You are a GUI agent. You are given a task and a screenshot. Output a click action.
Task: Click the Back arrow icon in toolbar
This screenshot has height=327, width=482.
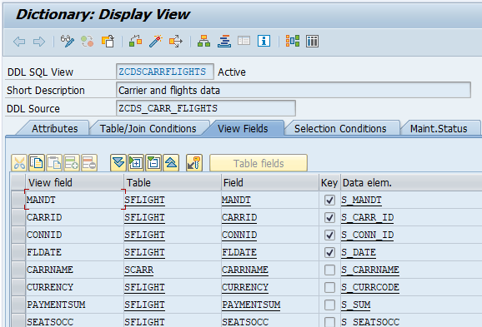(19, 42)
